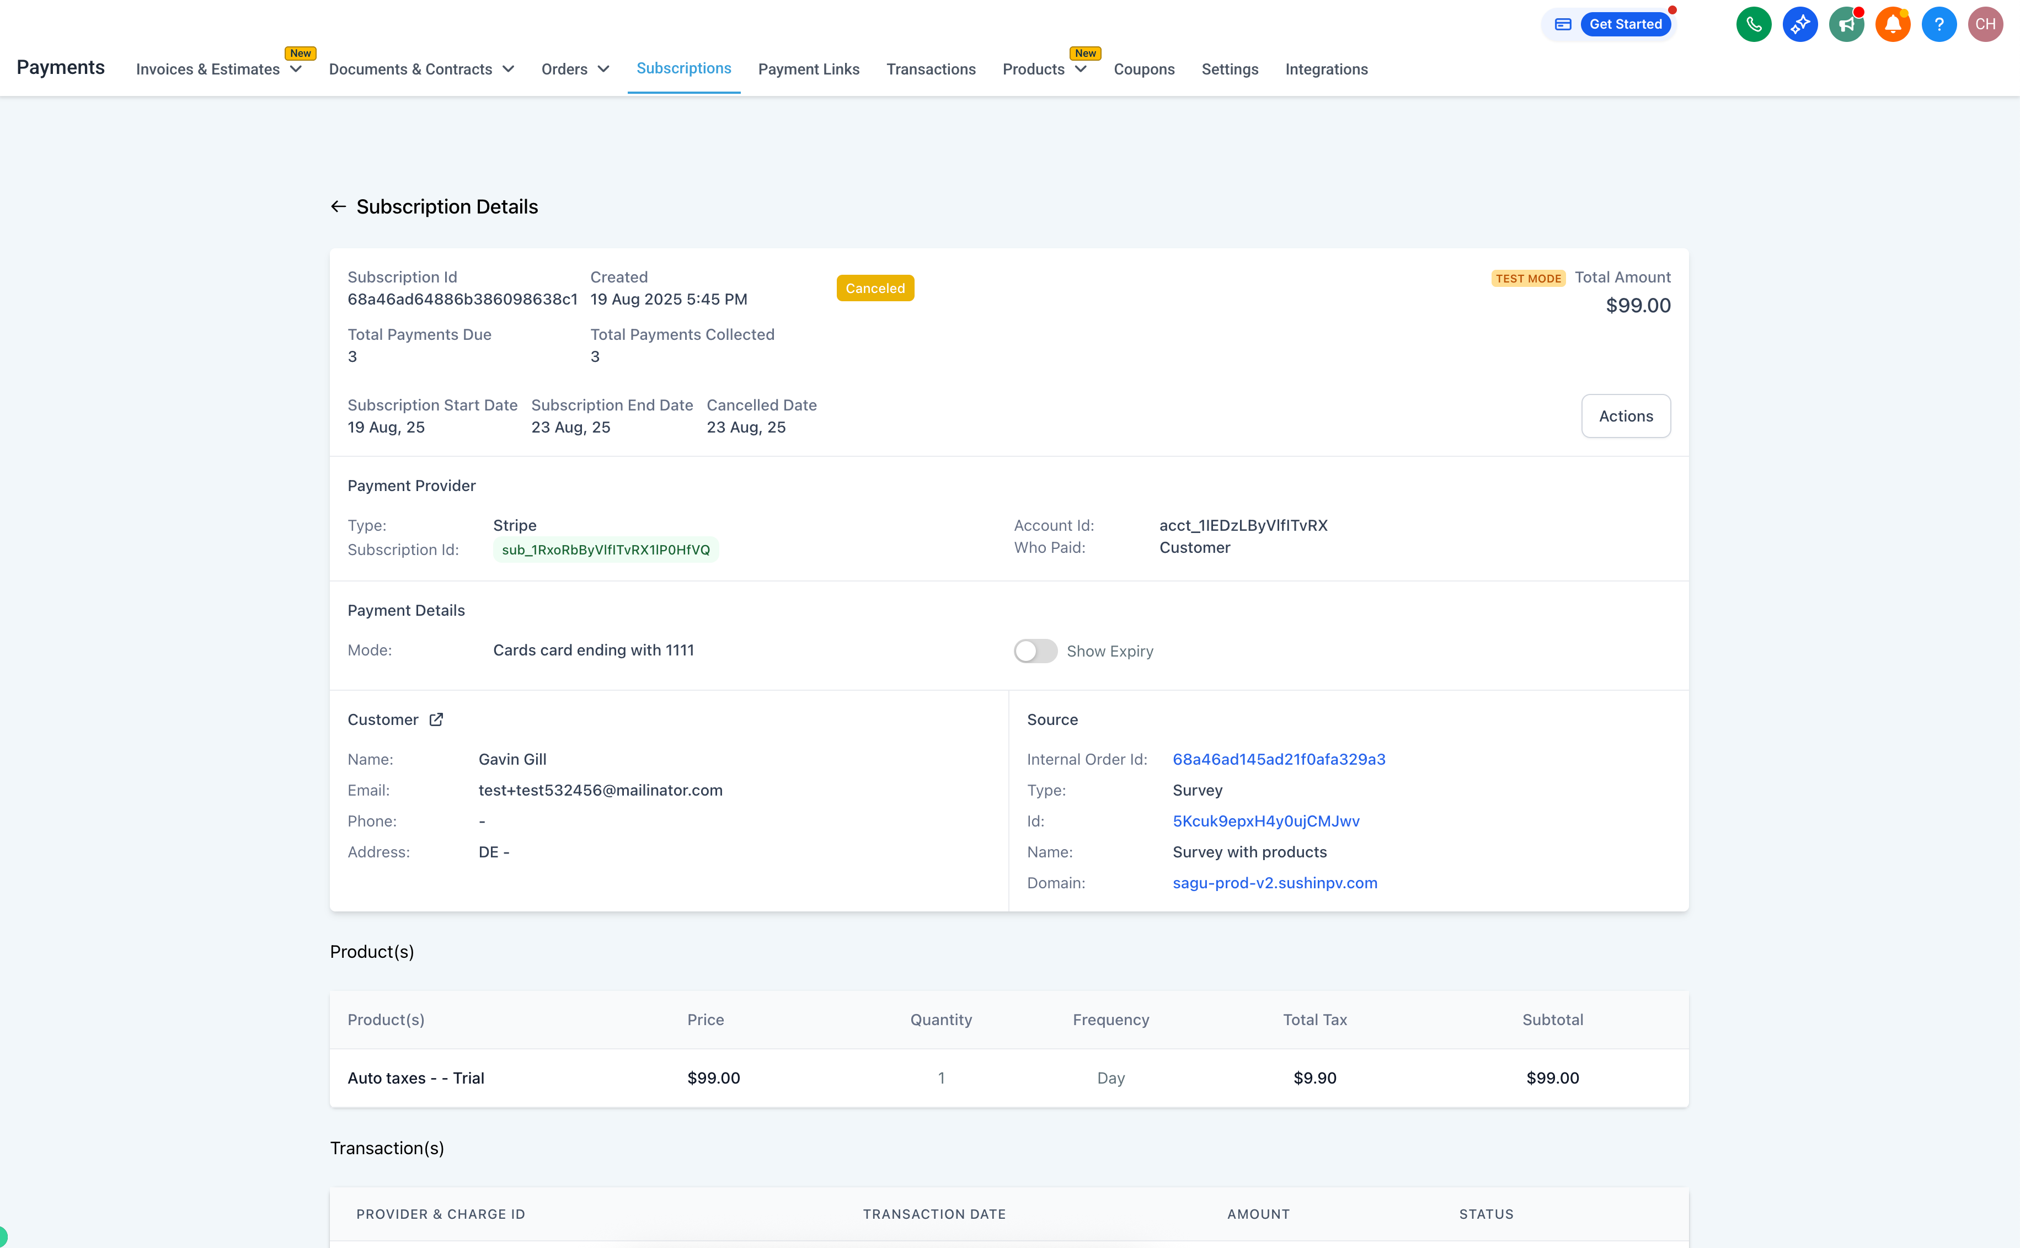Open the orange bell notifications icon

coord(1892,24)
